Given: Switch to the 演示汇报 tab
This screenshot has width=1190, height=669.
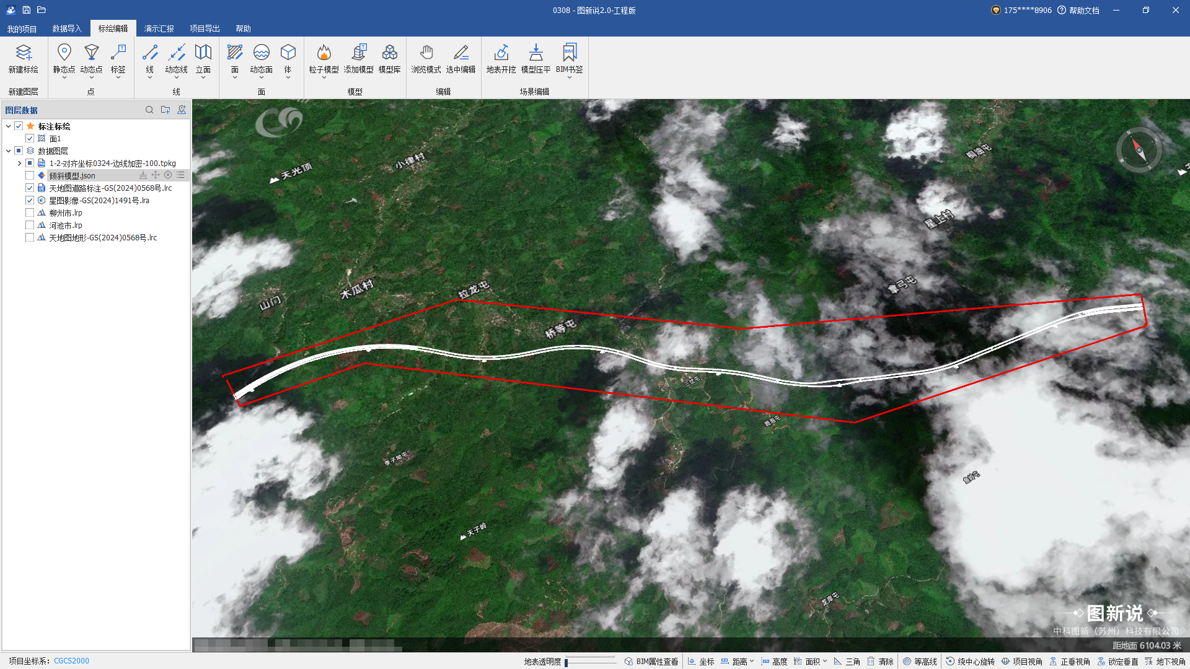Looking at the screenshot, I should click(159, 28).
